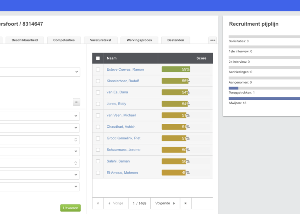Open the Wervingsproces tab
Screen dimensions: 300x214
139,40
